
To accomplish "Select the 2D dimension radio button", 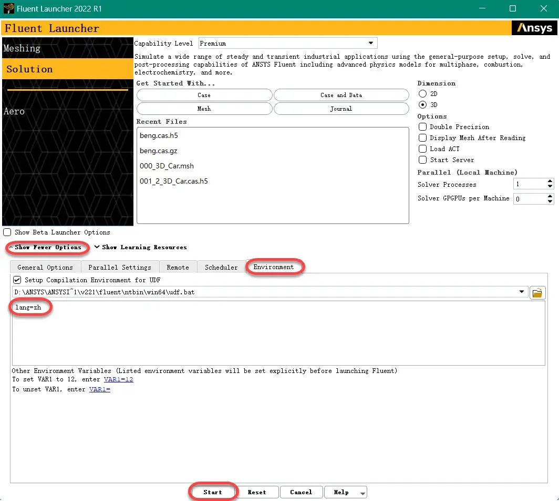I will (x=422, y=94).
